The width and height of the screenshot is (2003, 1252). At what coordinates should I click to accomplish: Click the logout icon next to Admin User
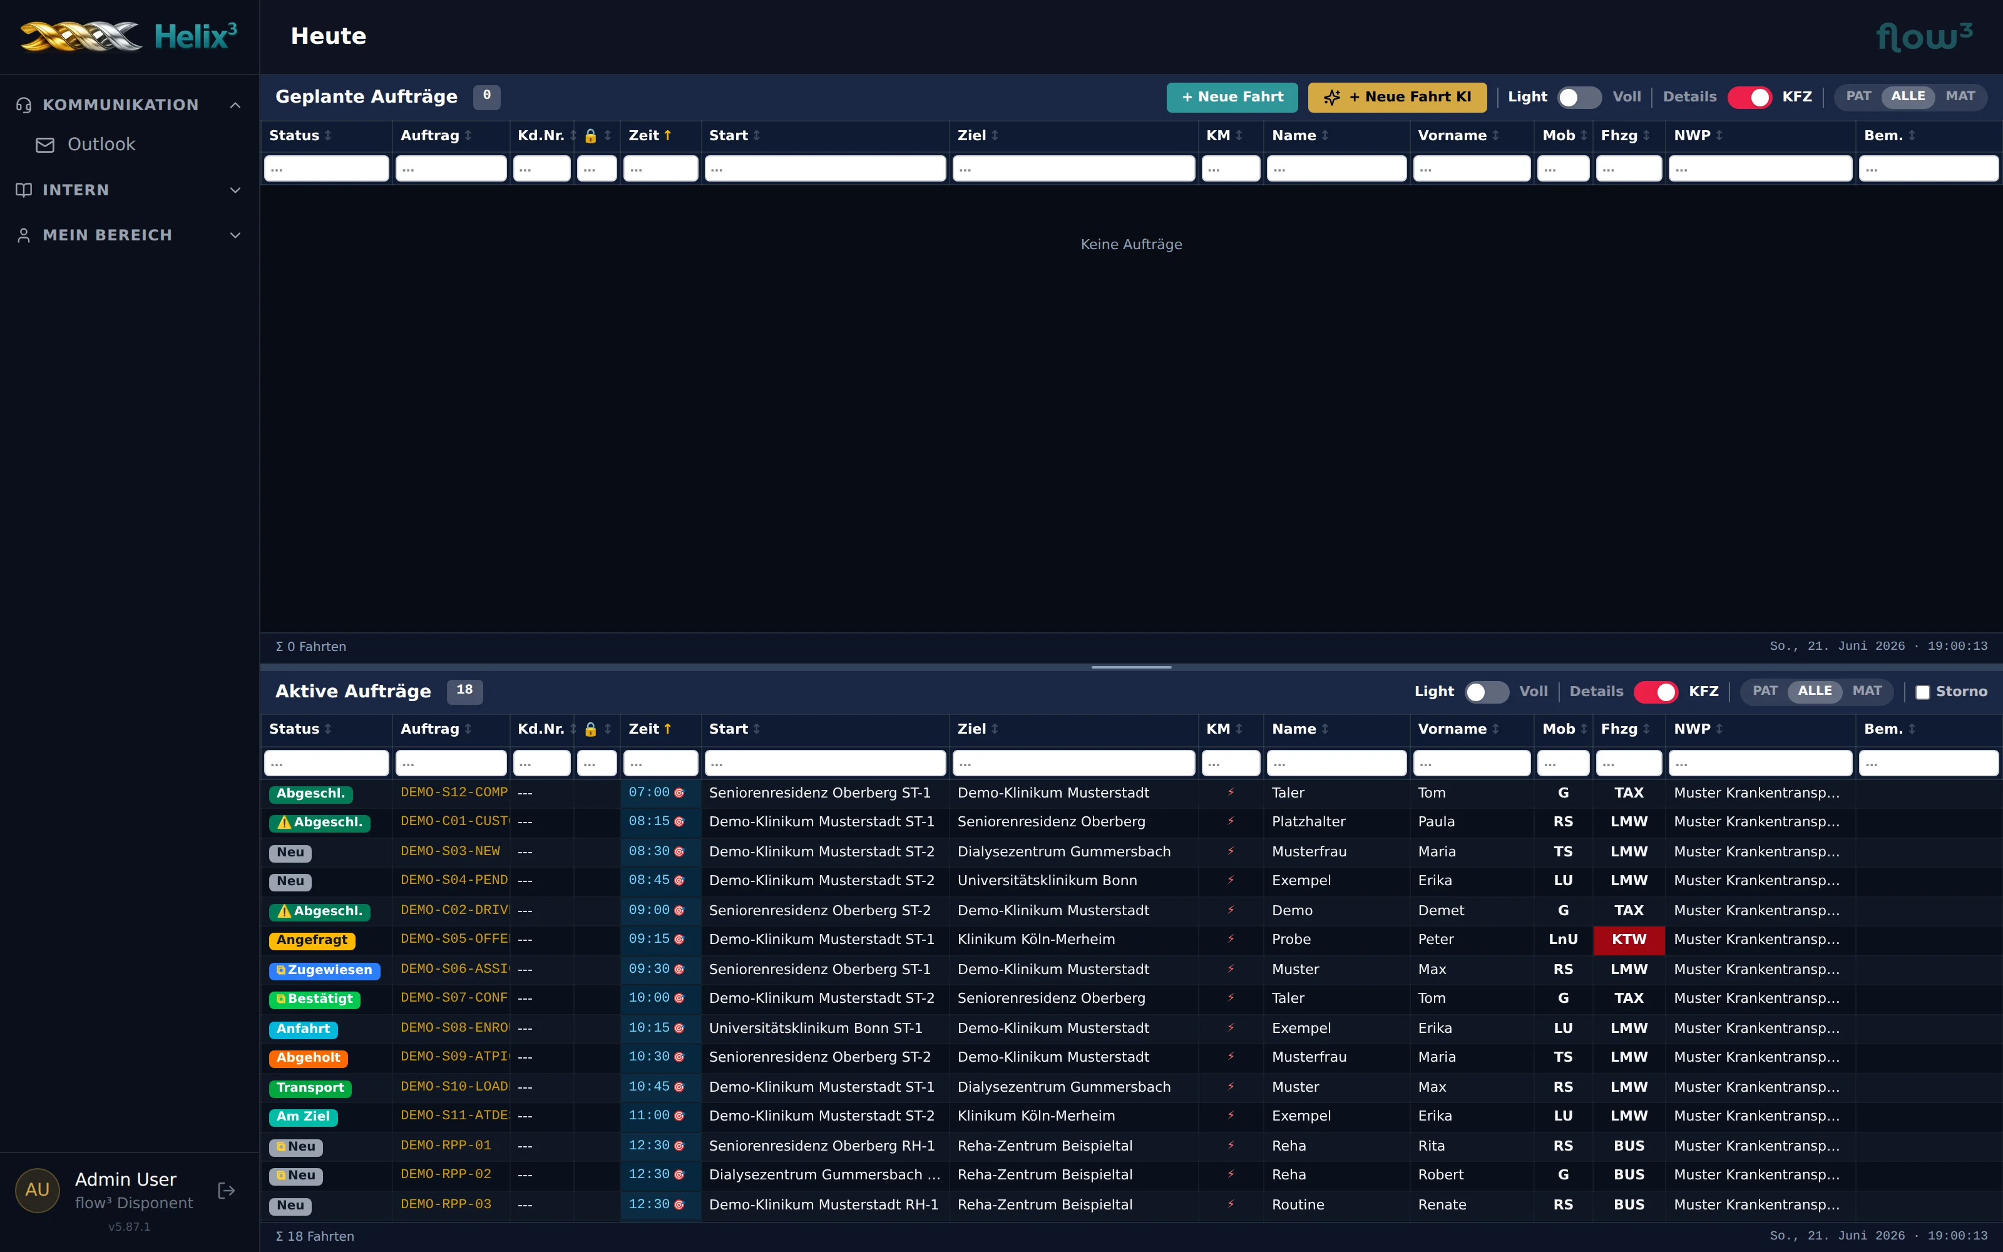tap(226, 1190)
